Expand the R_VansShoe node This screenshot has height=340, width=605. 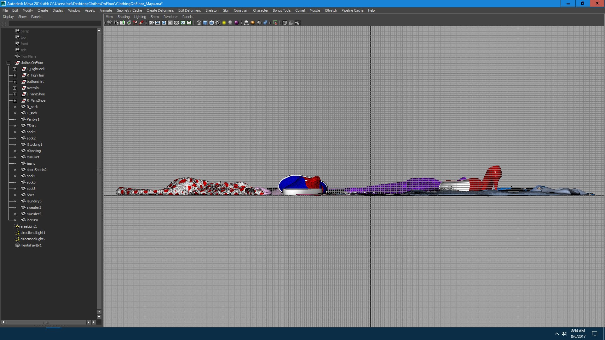(x=14, y=100)
